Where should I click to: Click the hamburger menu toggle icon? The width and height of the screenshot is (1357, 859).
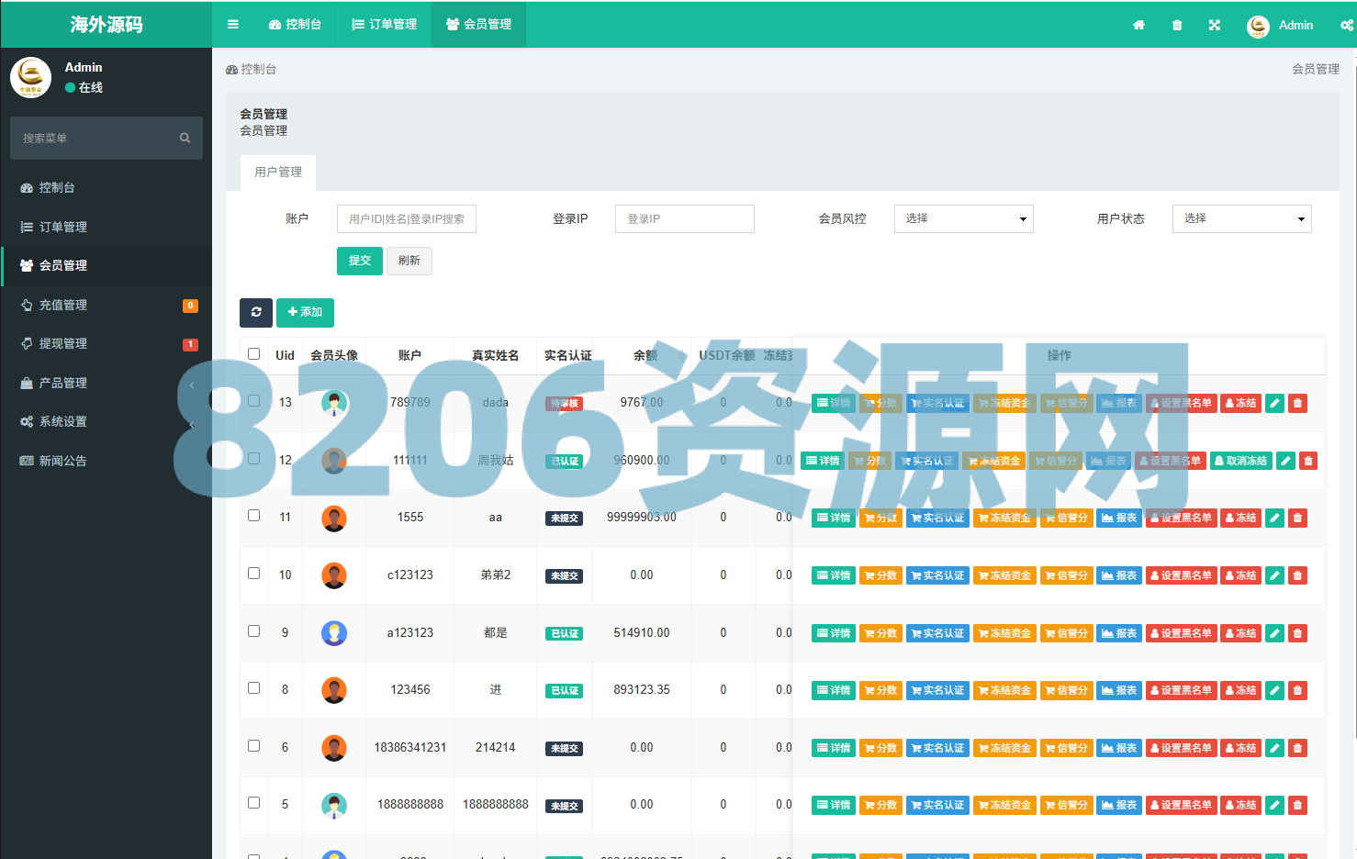[233, 25]
